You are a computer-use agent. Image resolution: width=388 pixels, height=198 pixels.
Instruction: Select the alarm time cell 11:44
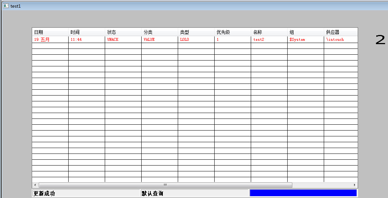87,39
